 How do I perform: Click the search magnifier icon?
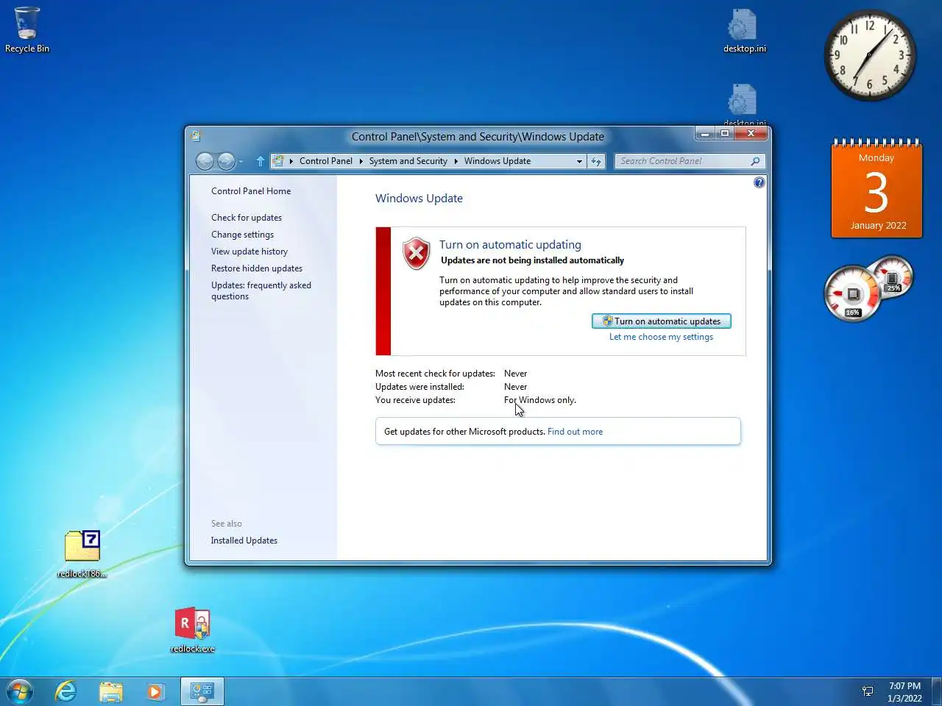coord(755,161)
